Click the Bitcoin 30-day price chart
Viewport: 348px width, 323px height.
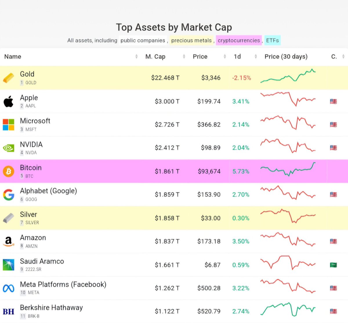coord(288,169)
